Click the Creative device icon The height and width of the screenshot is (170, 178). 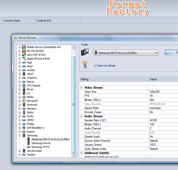(x=24, y=78)
